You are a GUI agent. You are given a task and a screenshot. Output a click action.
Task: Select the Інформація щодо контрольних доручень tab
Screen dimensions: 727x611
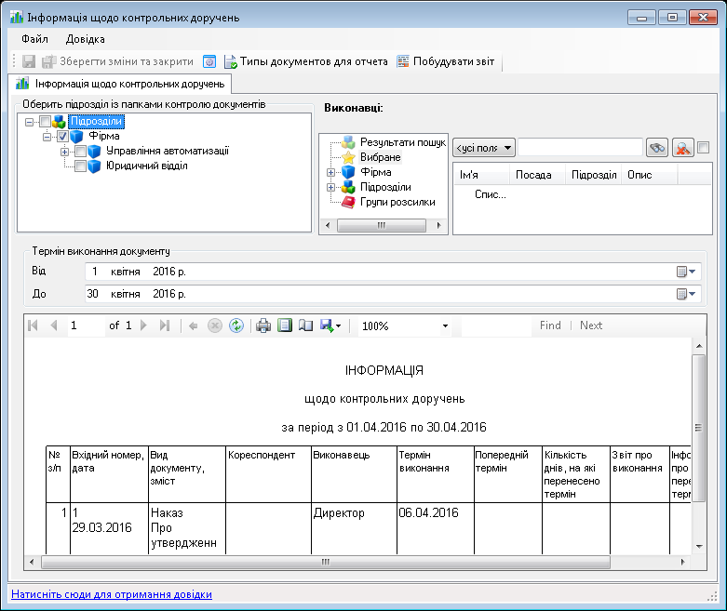tap(120, 84)
